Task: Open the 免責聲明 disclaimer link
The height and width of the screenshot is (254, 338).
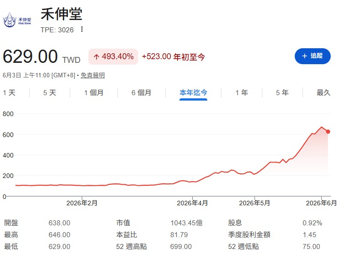Action: pyautogui.click(x=92, y=75)
